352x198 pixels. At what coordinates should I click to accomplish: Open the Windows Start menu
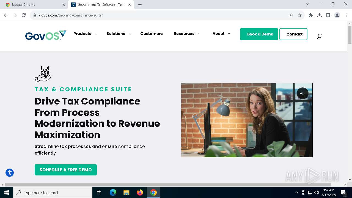[x=7, y=193]
